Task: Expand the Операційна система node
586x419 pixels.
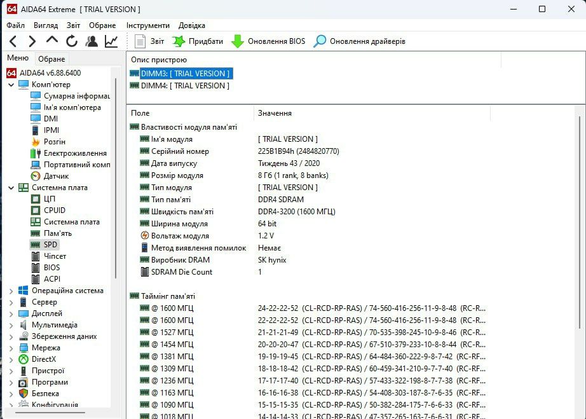Action: (11, 291)
